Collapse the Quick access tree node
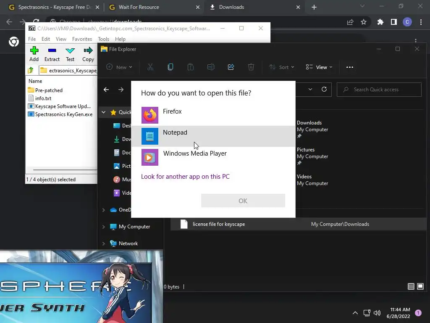The image size is (430, 323). point(103,112)
